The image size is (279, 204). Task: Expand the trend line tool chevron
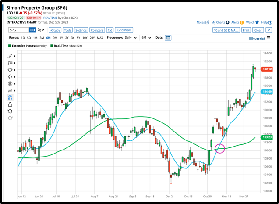tap(14, 56)
